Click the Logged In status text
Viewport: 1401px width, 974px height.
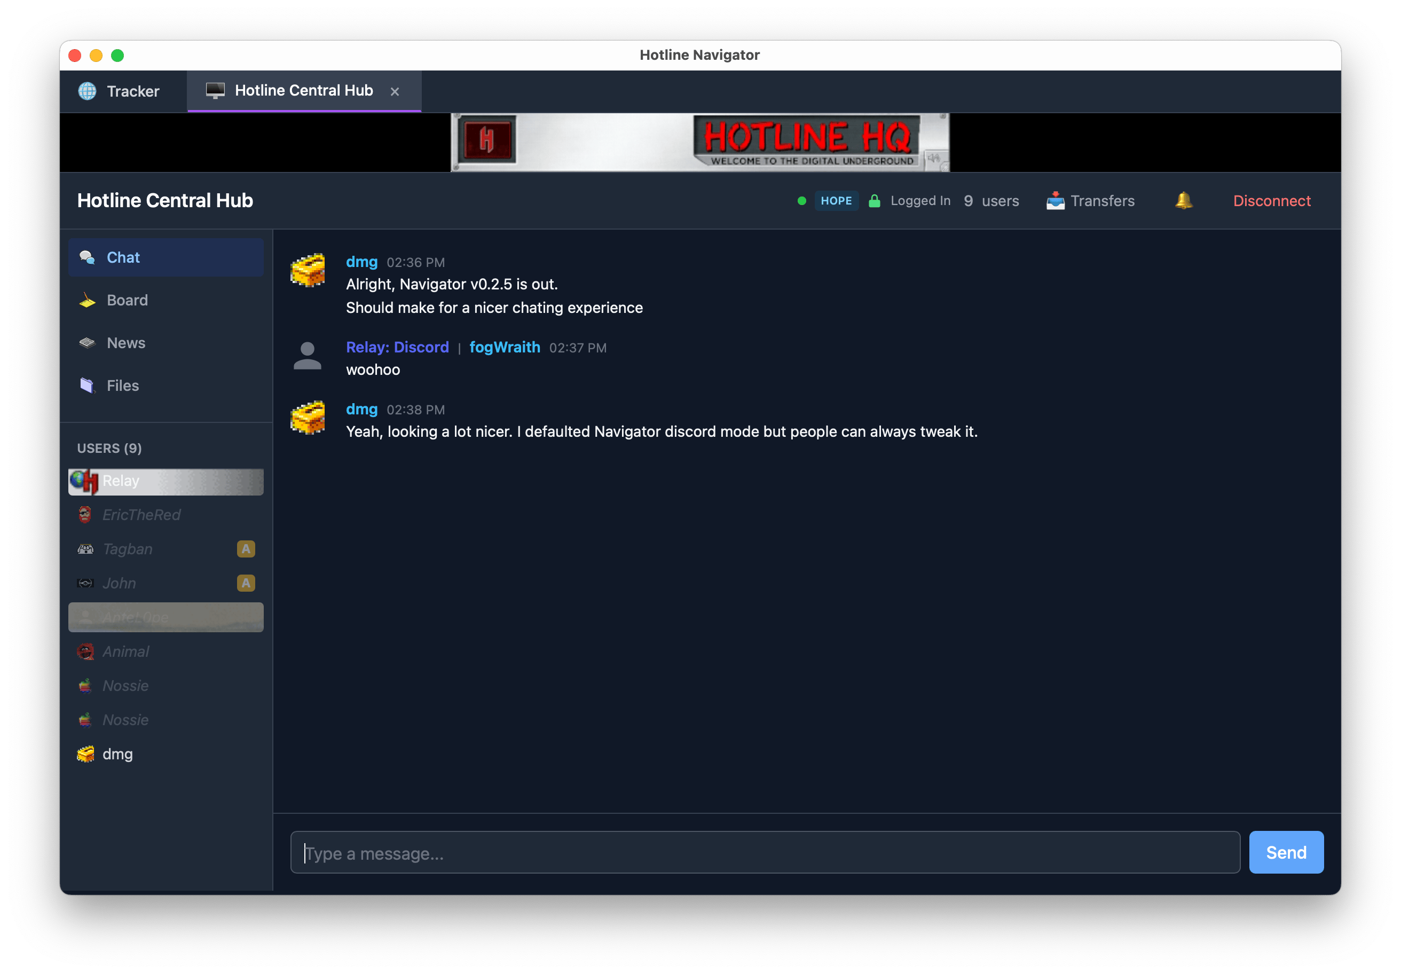(920, 201)
